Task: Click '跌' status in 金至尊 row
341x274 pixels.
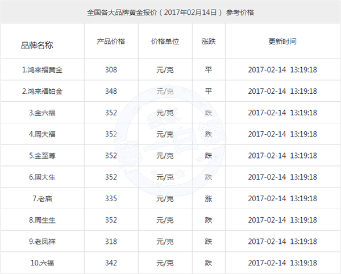Action: click(209, 156)
